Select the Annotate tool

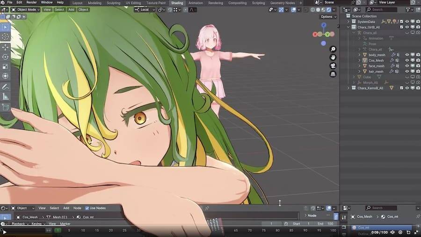tap(6, 87)
